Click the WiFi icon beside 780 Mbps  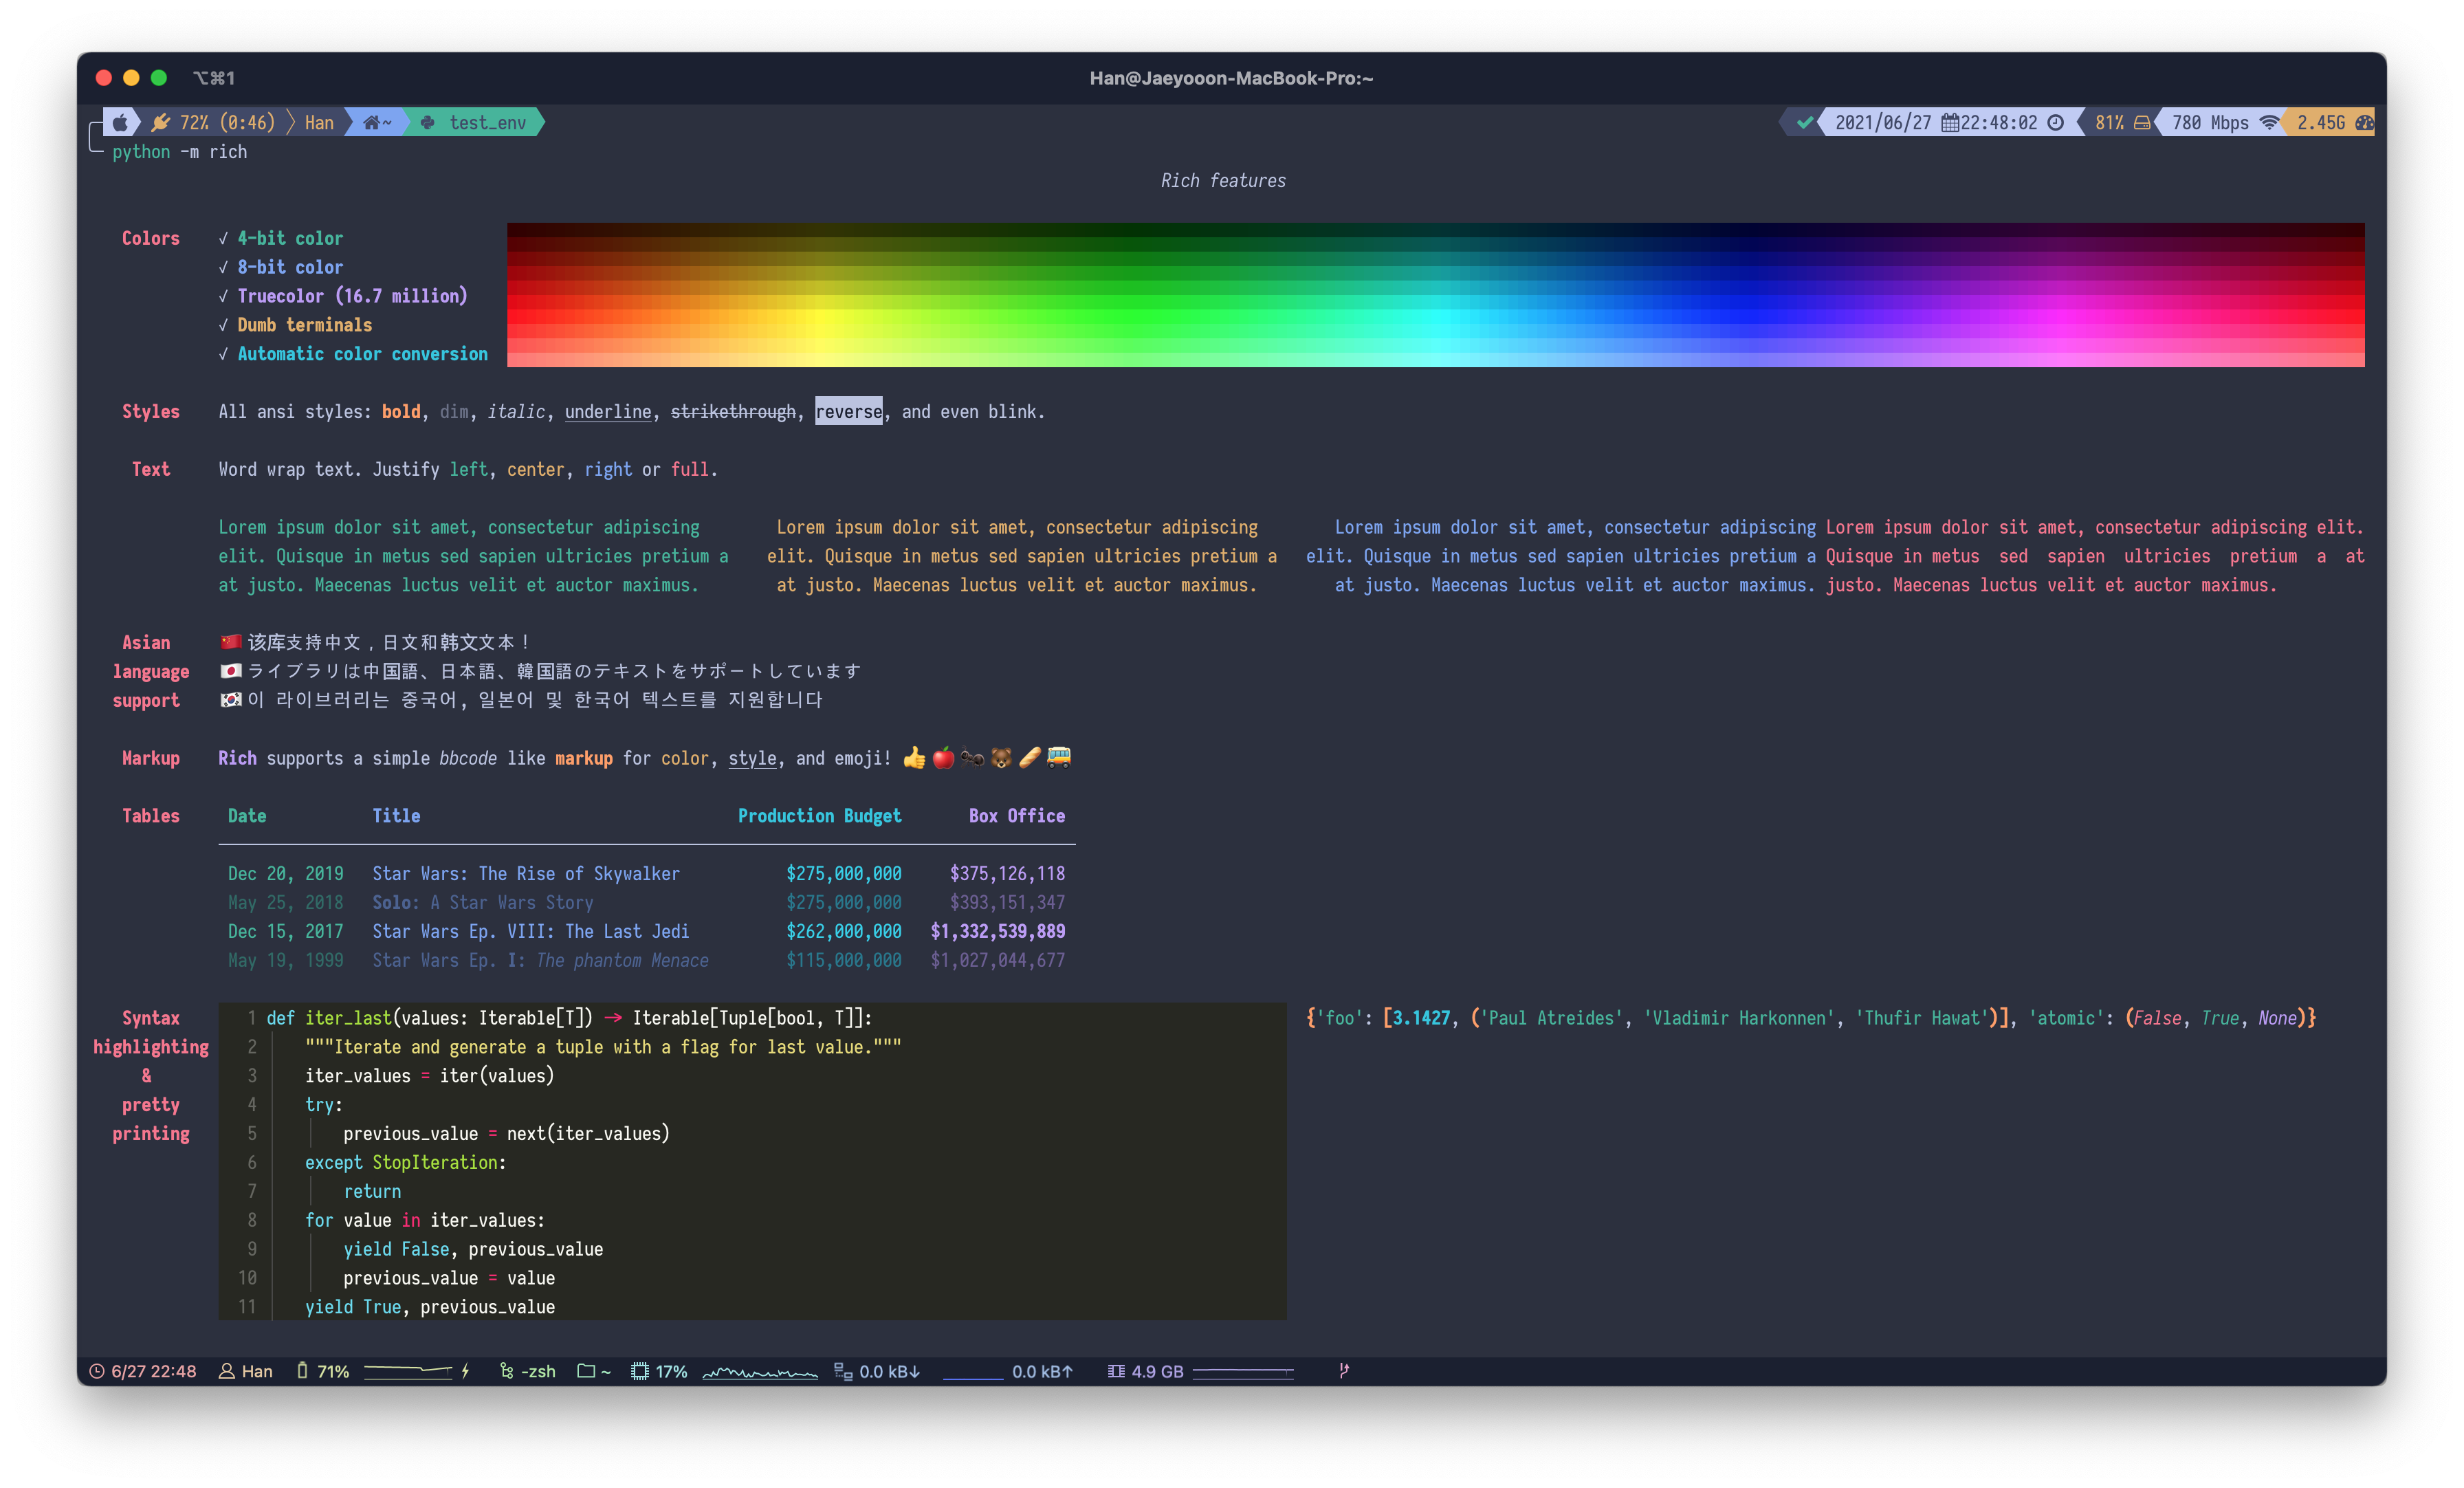pos(2270,122)
